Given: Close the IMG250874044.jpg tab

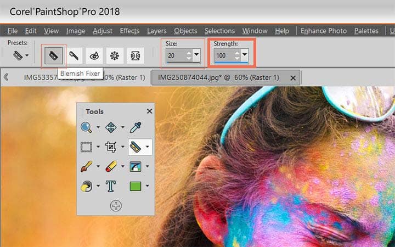Looking at the screenshot, I should tap(293, 78).
